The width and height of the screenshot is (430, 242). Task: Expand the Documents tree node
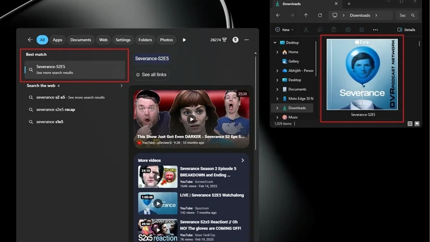click(277, 89)
